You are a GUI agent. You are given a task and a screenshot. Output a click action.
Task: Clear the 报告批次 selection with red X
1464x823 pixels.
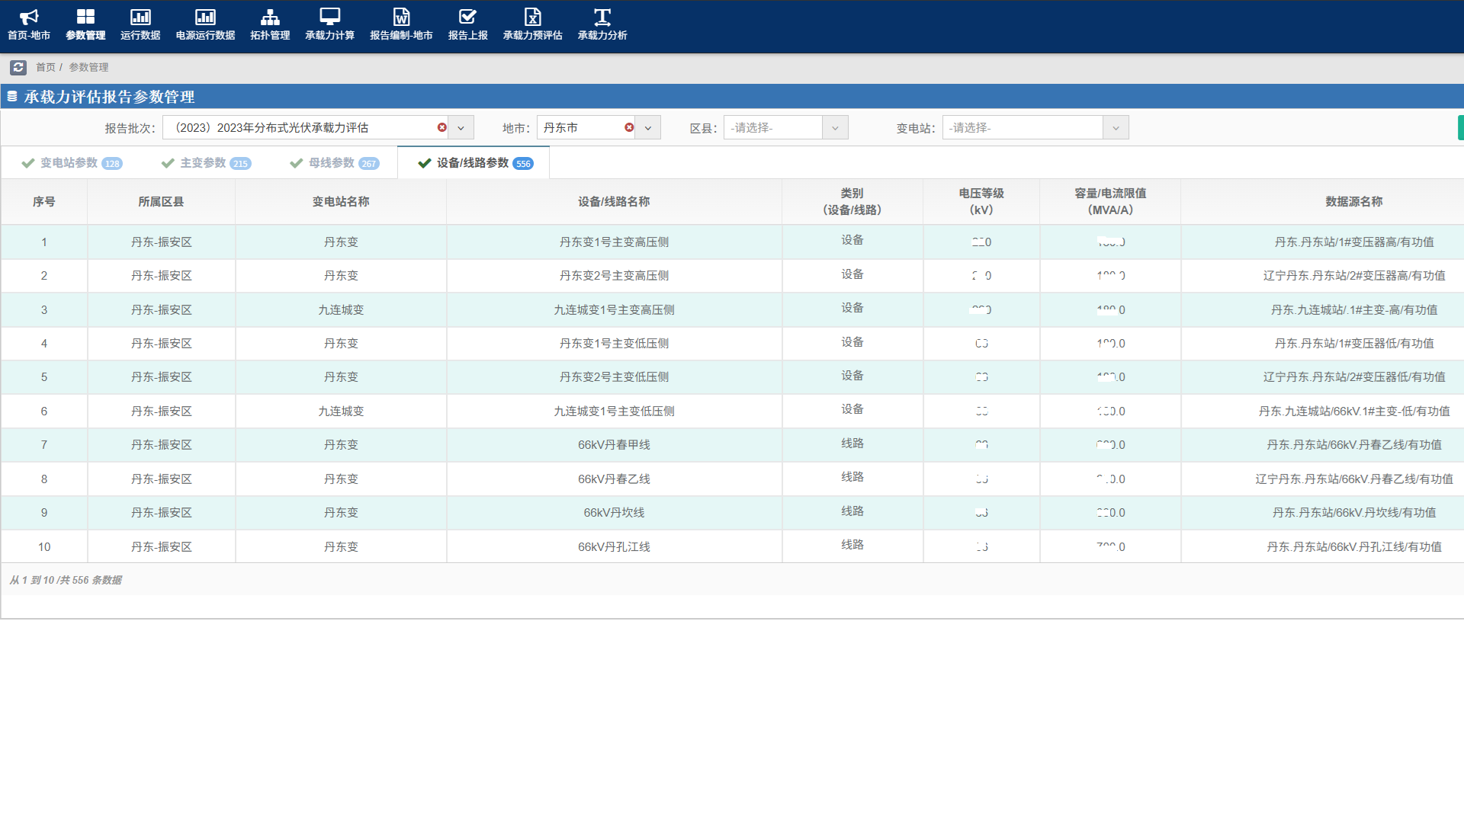[441, 127]
